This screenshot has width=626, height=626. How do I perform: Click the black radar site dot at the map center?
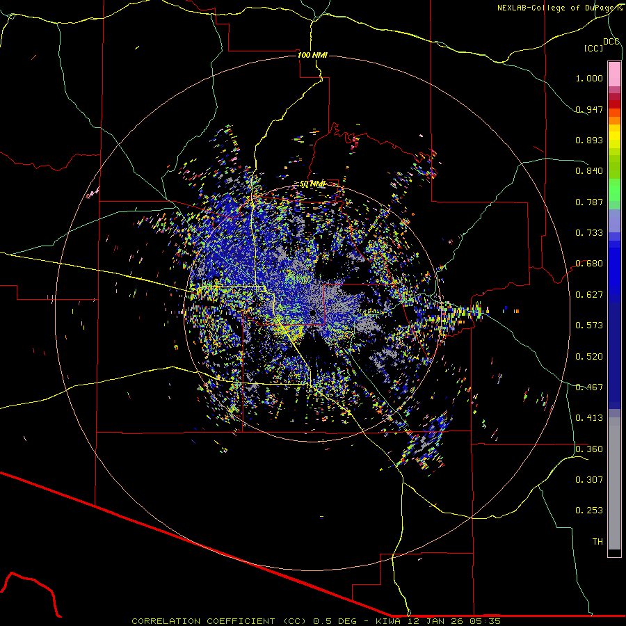tap(314, 313)
